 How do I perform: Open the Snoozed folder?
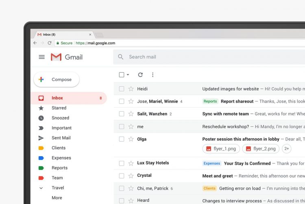click(60, 118)
